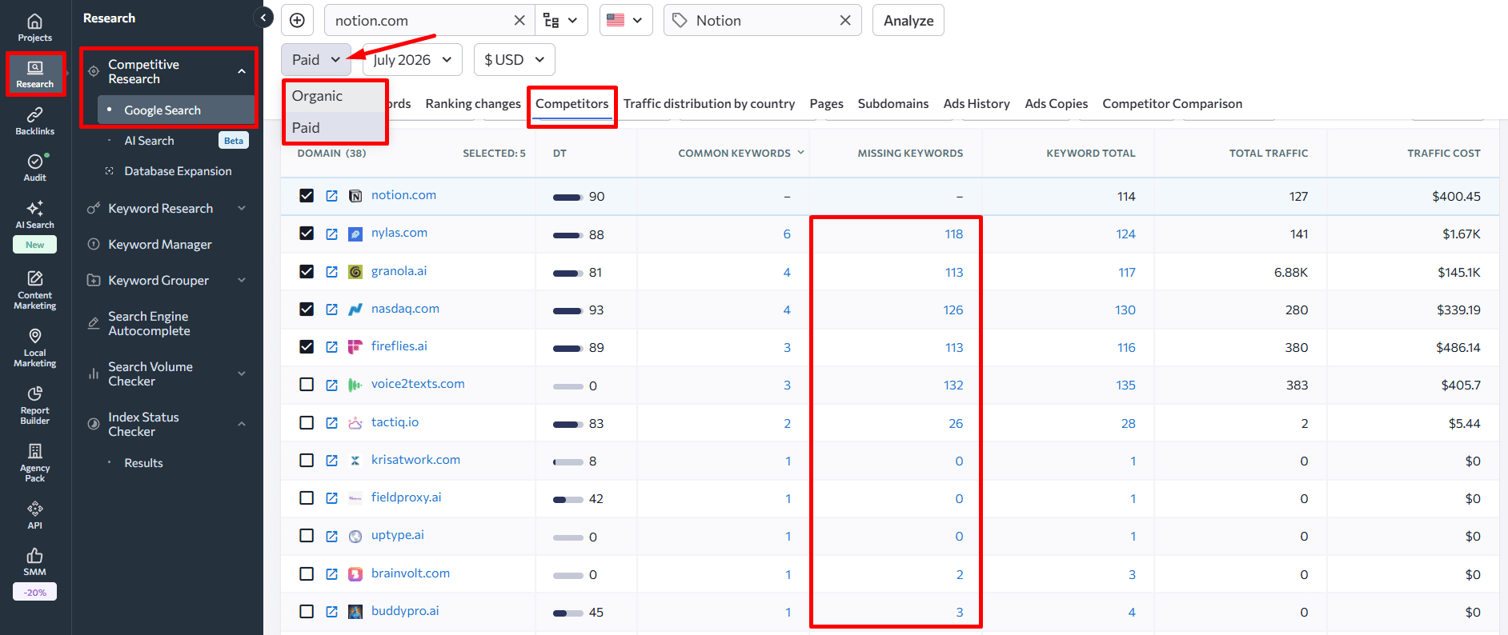The image size is (1508, 635).
Task: Open Traffic distribution by country tab
Action: pyautogui.click(x=709, y=104)
